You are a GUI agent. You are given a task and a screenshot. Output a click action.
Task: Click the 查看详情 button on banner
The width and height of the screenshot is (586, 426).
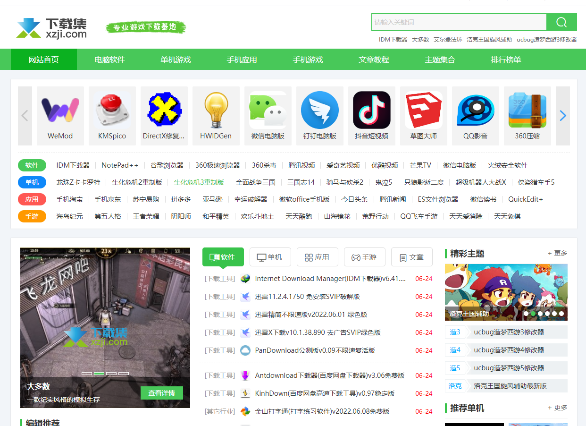[162, 393]
